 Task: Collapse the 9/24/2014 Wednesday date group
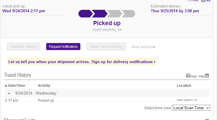[x=9, y=93]
